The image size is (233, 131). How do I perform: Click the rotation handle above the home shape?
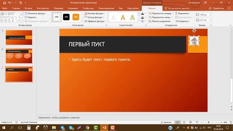(x=194, y=31)
